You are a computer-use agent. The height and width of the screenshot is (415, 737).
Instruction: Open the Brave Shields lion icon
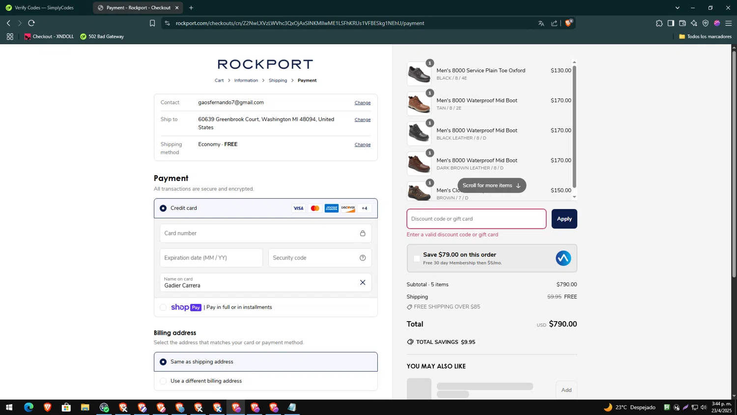pyautogui.click(x=568, y=23)
